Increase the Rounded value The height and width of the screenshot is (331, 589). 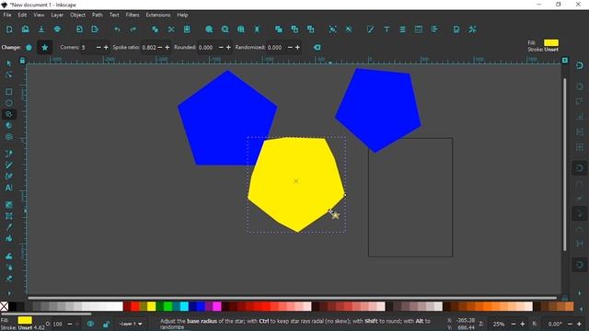pyautogui.click(x=228, y=47)
